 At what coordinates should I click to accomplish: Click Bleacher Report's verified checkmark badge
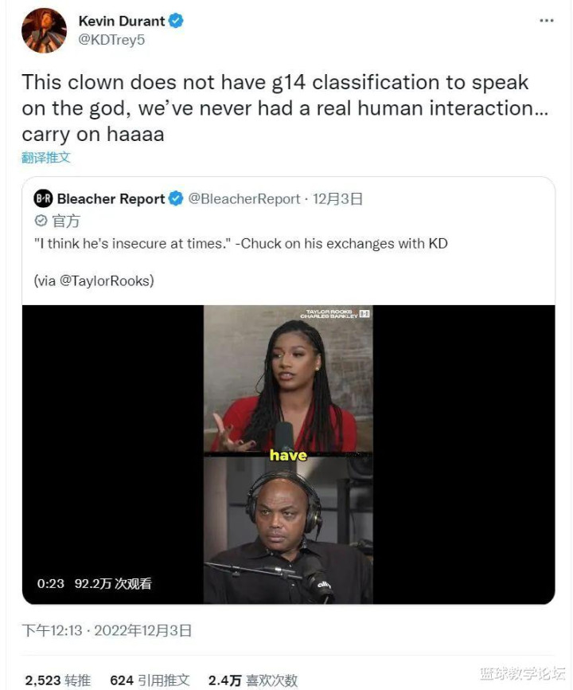pyautogui.click(x=176, y=199)
